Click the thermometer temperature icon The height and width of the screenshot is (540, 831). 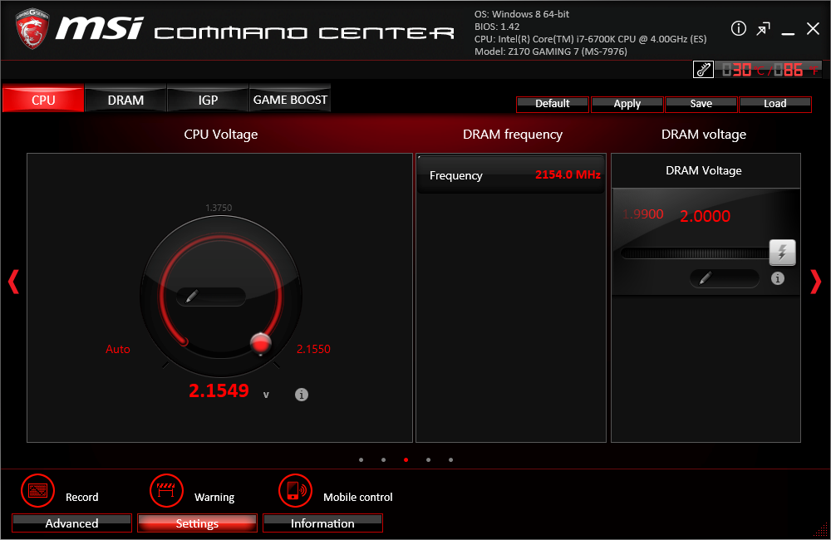coord(703,70)
